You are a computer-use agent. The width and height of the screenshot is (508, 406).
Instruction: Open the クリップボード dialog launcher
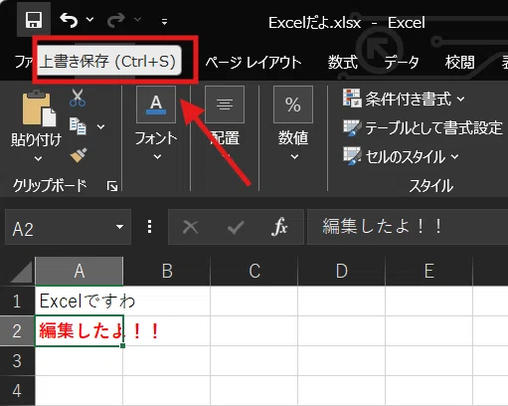point(112,186)
